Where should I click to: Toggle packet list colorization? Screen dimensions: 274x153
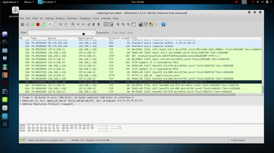106,24
